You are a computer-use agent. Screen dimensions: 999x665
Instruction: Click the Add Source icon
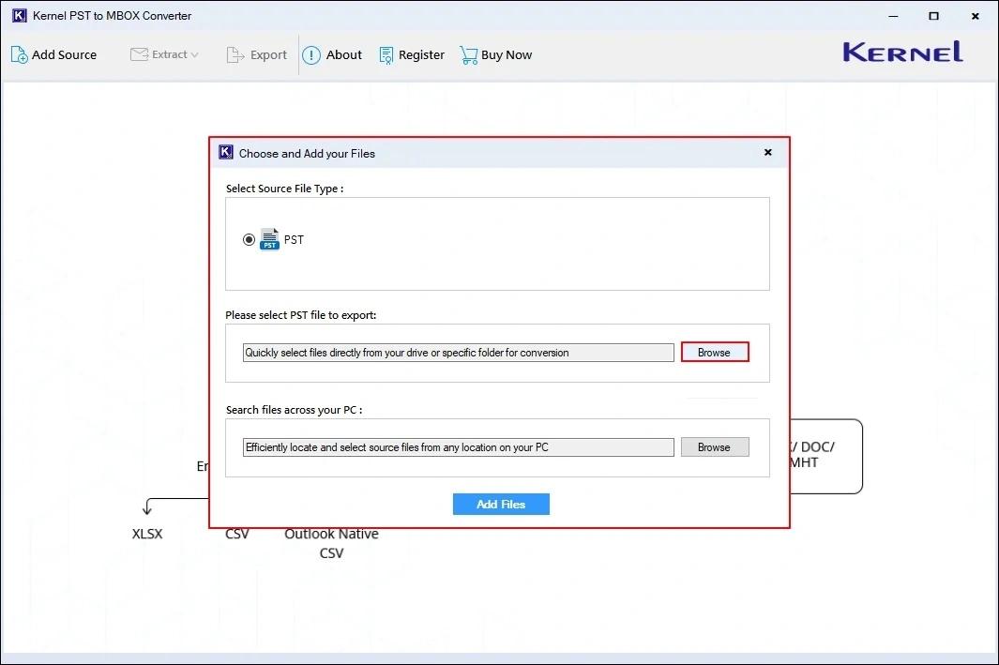[x=18, y=54]
